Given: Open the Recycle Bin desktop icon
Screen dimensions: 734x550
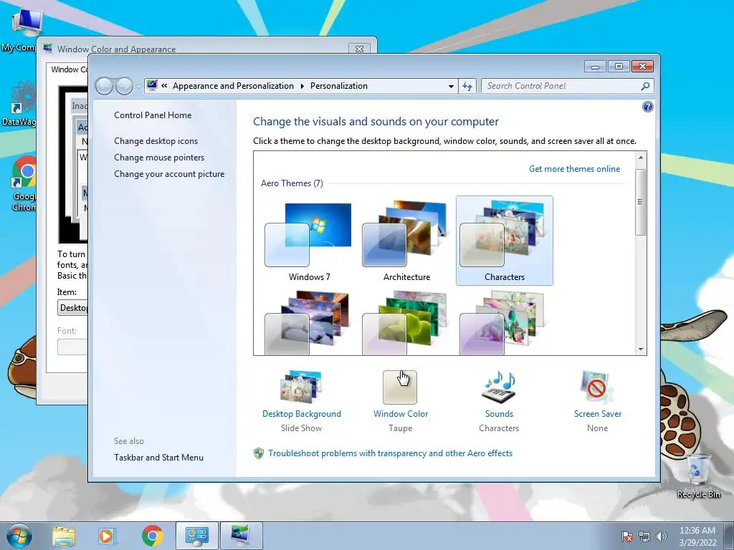Looking at the screenshot, I should (x=698, y=476).
